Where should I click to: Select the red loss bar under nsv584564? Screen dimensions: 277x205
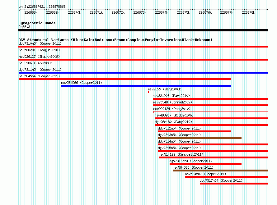pos(125,79)
